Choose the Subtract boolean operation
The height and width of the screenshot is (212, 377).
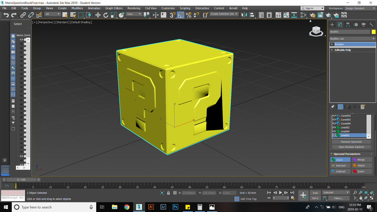coord(340,171)
